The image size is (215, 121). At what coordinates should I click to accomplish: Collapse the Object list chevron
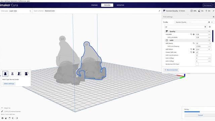pos(2,108)
